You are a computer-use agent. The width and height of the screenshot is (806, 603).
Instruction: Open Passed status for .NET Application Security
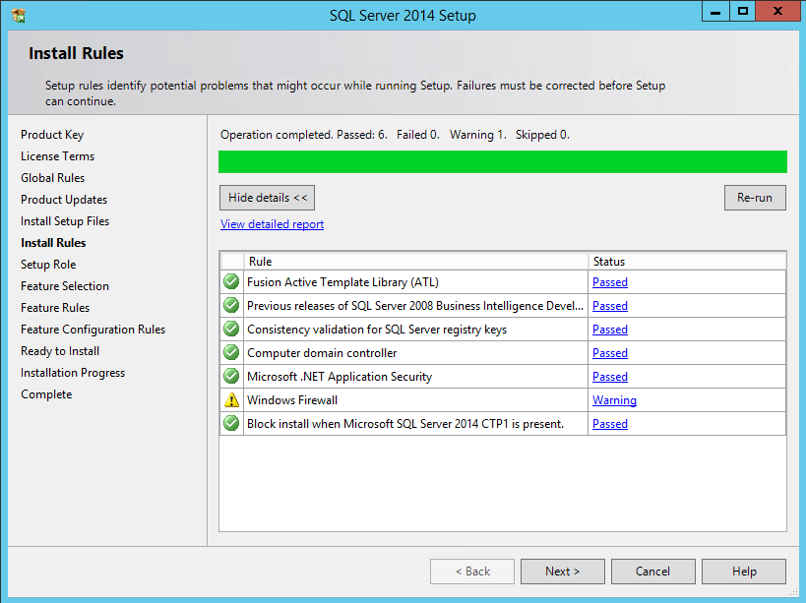610,377
